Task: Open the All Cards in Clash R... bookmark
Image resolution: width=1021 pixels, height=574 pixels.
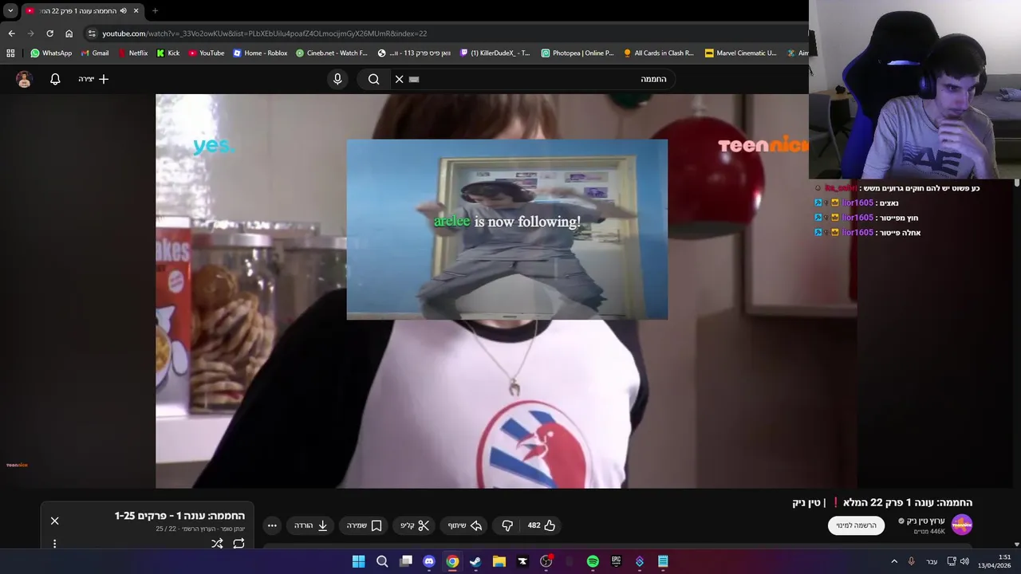Action: (x=659, y=53)
